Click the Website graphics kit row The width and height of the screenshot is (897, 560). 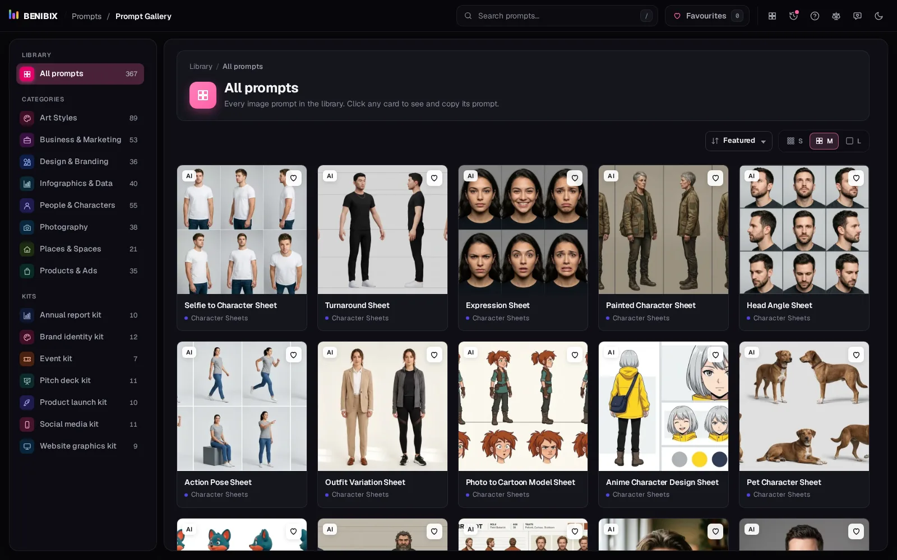click(80, 446)
